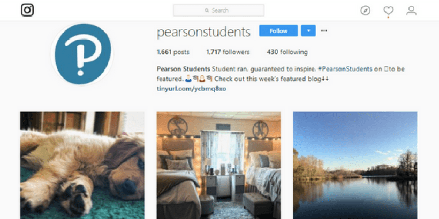View the 1,717 followers list
439x219 pixels.
pyautogui.click(x=228, y=52)
